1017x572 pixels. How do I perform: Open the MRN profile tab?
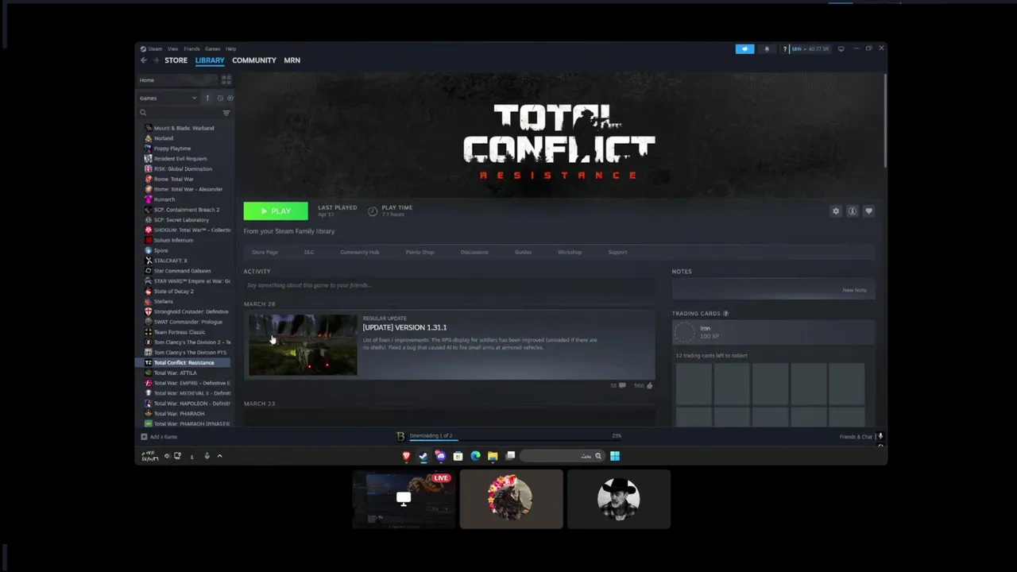coord(292,60)
